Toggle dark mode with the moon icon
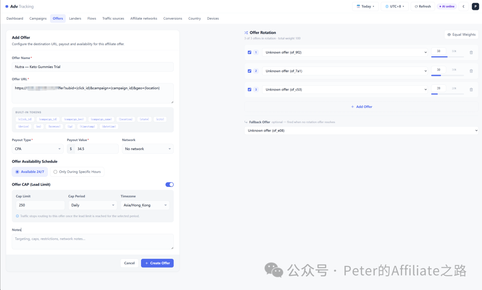 tap(464, 6)
